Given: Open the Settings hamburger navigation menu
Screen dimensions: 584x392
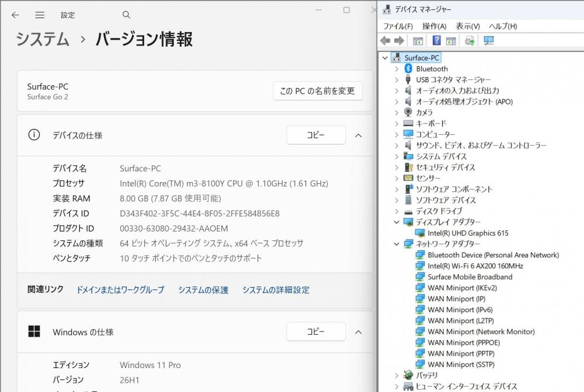Looking at the screenshot, I should tap(40, 15).
